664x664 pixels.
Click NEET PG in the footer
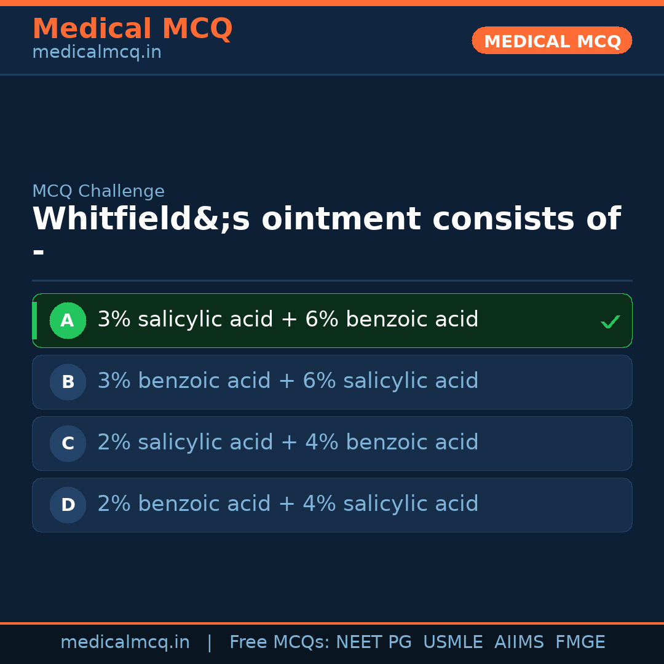pos(374,642)
